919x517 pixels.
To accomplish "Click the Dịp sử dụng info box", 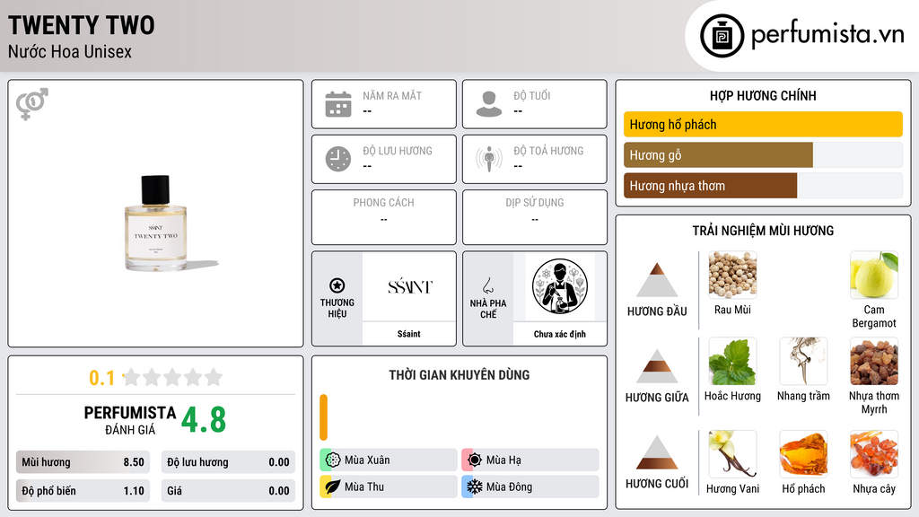I will click(535, 217).
